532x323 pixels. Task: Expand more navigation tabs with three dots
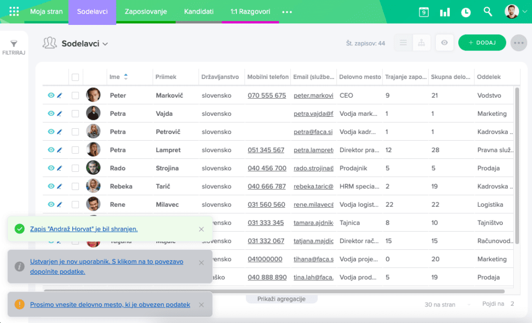287,12
